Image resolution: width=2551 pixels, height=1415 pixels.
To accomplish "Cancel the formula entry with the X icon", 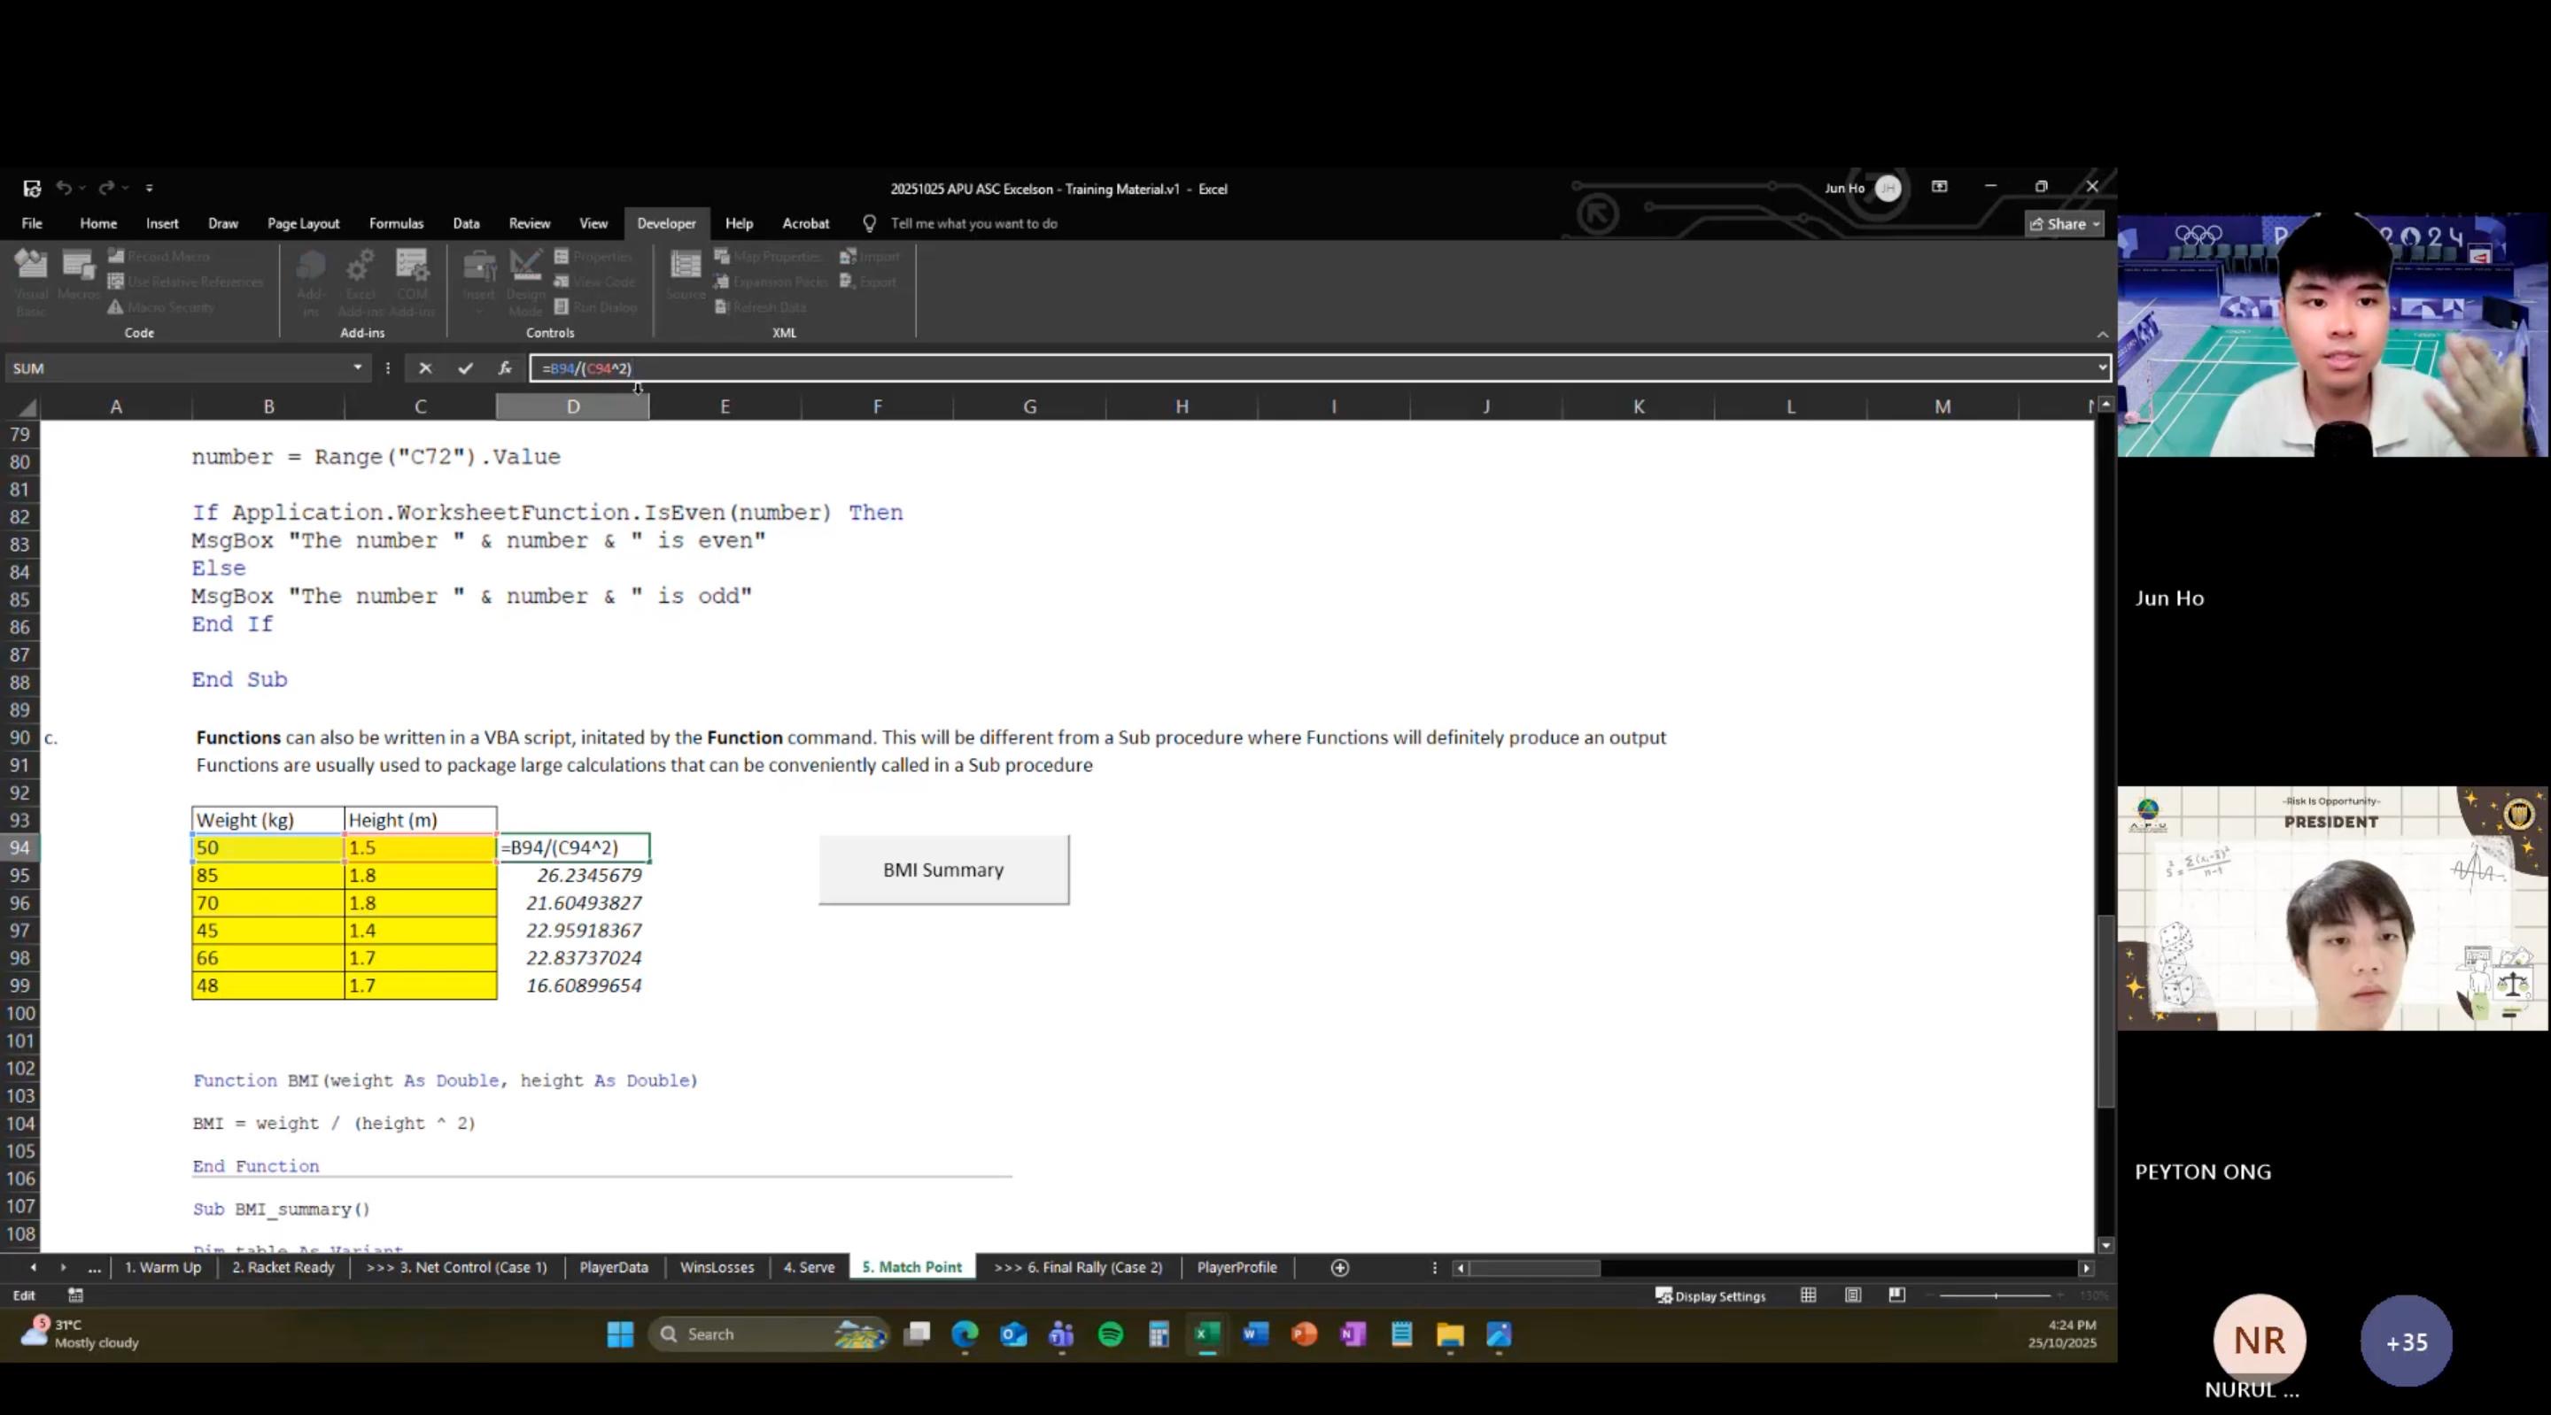I will pyautogui.click(x=425, y=368).
